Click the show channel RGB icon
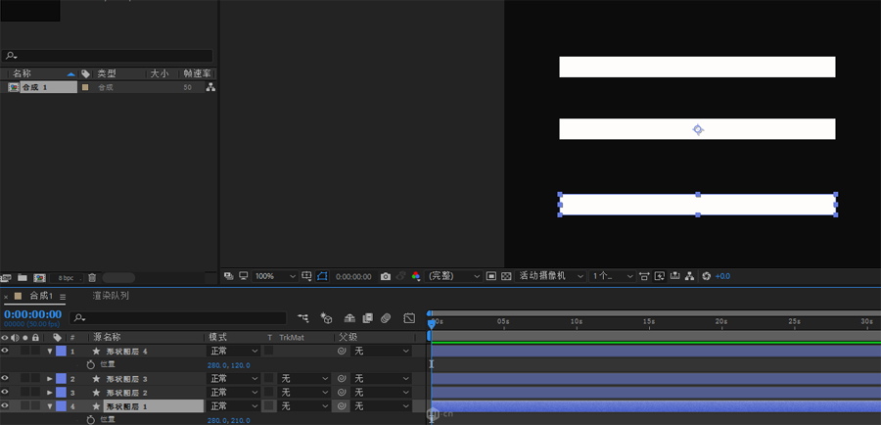 click(415, 277)
